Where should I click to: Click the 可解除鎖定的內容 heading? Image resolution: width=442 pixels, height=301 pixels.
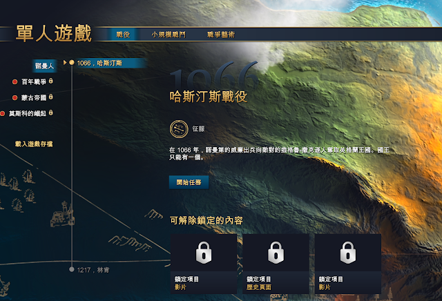pyautogui.click(x=206, y=220)
